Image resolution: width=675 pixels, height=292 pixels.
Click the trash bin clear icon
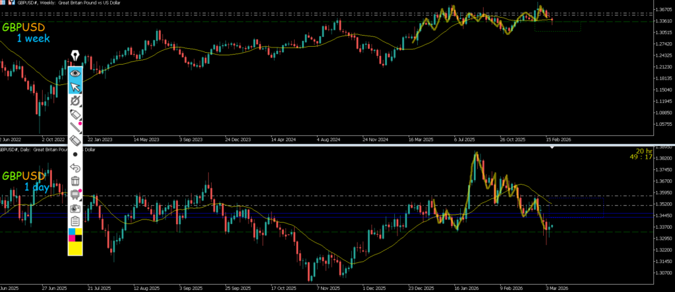click(75, 181)
